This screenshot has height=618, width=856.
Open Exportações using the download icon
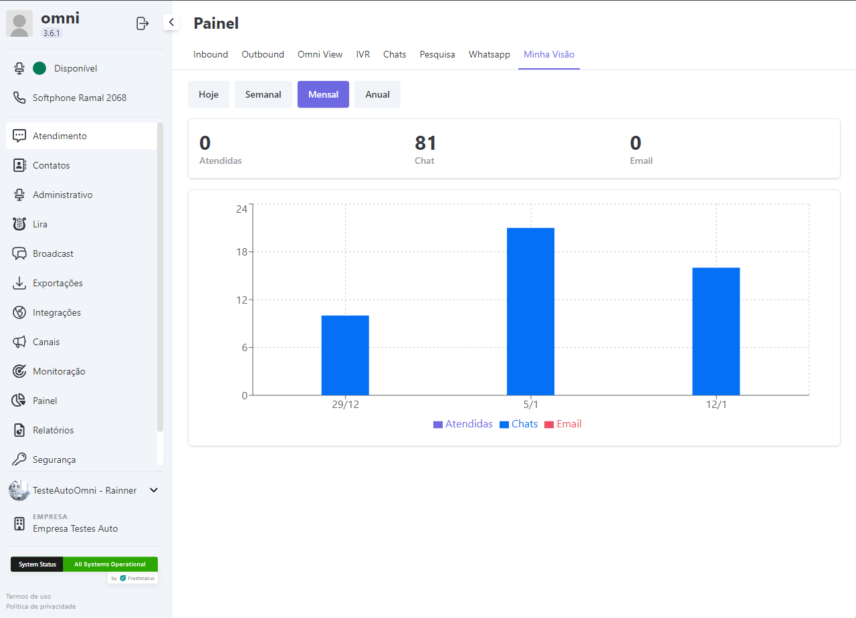coord(19,283)
